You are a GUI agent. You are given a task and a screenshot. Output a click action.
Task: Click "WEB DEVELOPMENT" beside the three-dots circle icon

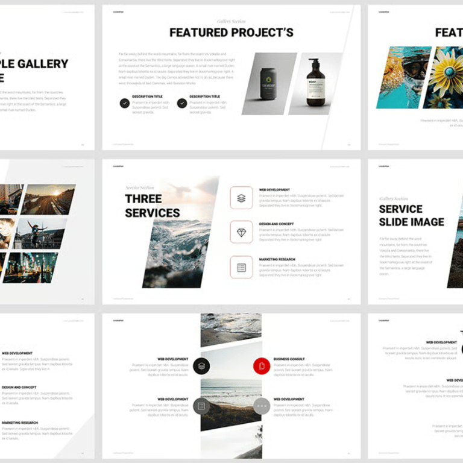point(289,399)
